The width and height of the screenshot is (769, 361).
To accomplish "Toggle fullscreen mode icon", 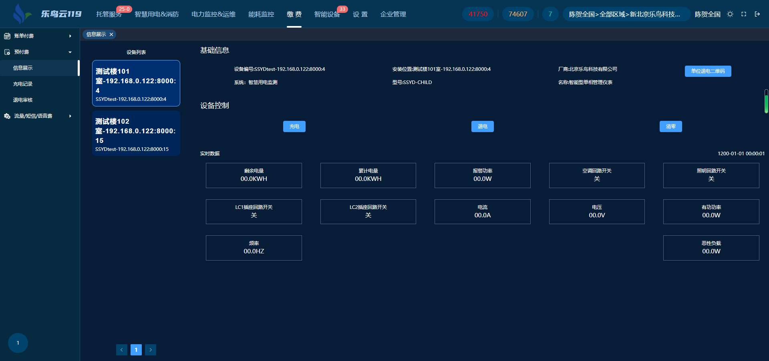I will tap(744, 14).
